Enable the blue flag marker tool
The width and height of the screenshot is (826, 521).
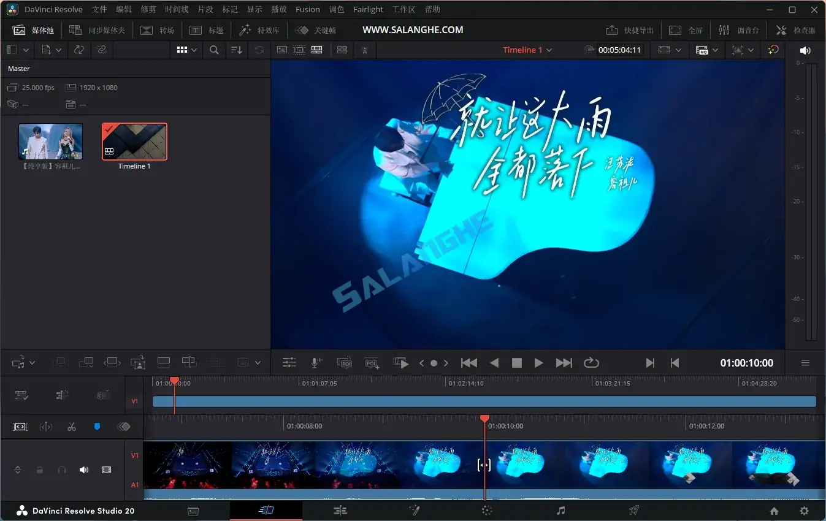96,427
